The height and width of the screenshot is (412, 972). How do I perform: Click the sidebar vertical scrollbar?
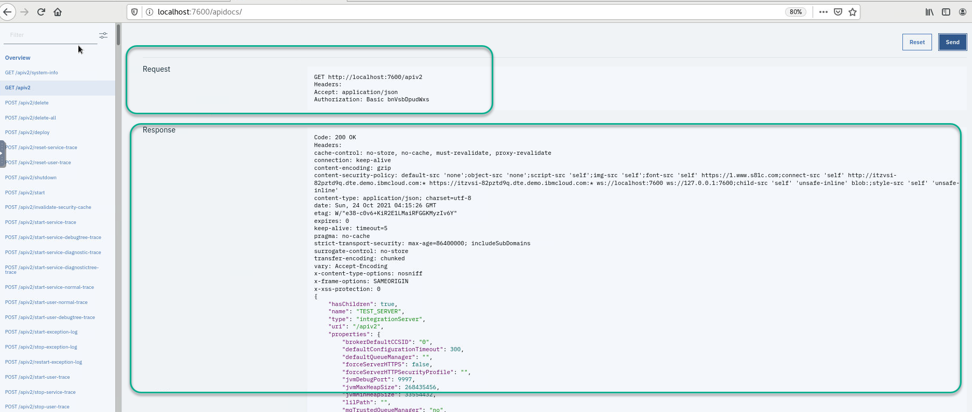click(x=118, y=35)
